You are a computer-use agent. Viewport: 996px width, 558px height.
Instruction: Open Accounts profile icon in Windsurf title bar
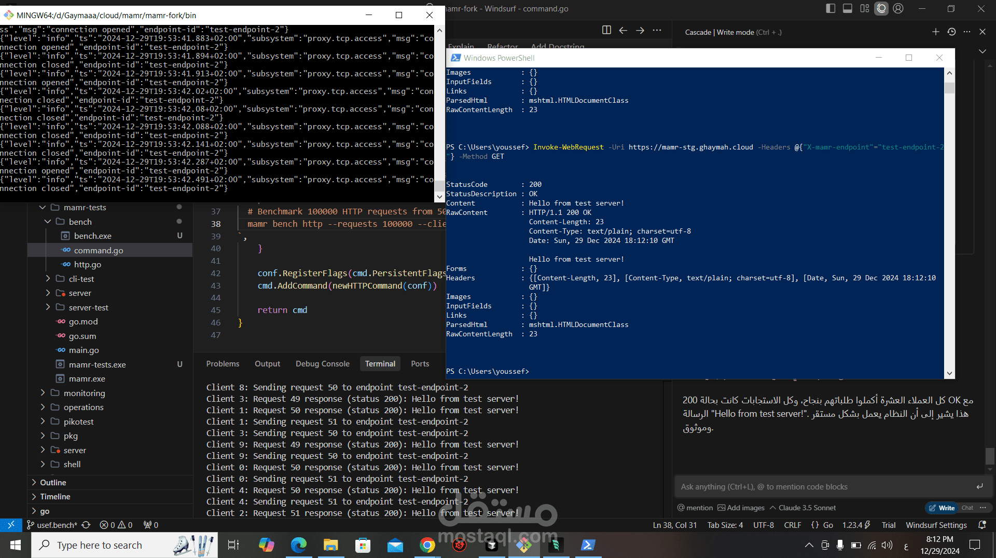pyautogui.click(x=898, y=8)
